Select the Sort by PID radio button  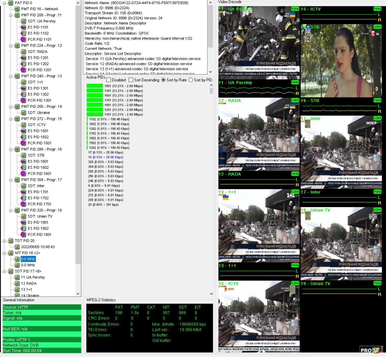(191, 80)
